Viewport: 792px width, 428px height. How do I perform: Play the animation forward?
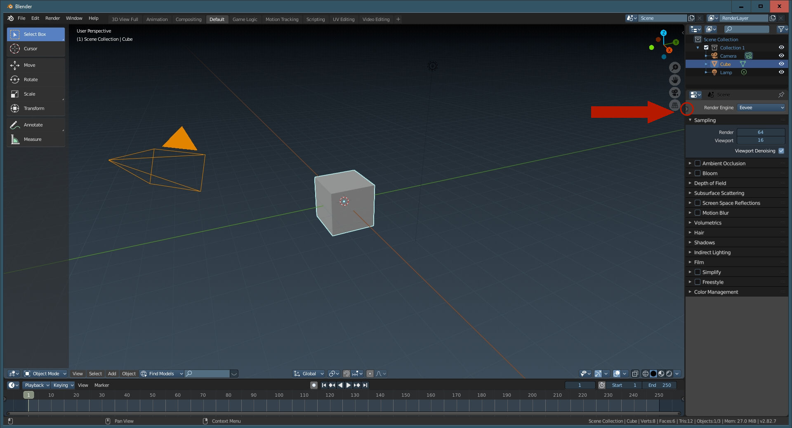(x=349, y=385)
